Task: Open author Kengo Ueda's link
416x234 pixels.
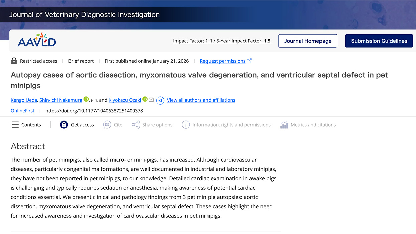Action: point(24,100)
